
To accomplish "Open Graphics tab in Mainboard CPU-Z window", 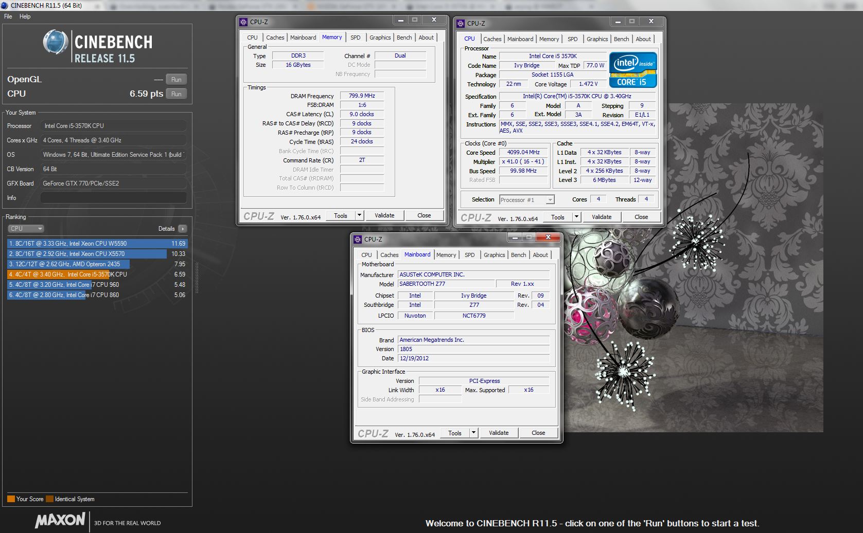I will tap(494, 255).
